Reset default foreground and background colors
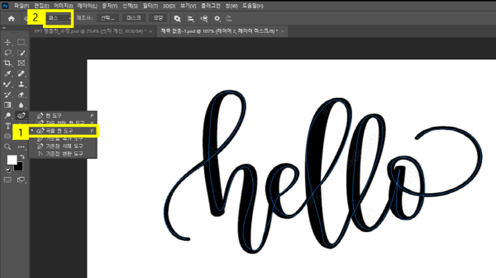The image size is (496, 278). (9, 170)
